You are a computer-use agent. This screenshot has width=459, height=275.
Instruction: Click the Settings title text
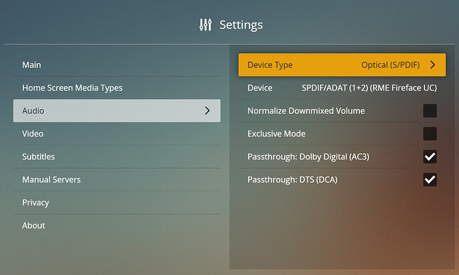coord(241,25)
